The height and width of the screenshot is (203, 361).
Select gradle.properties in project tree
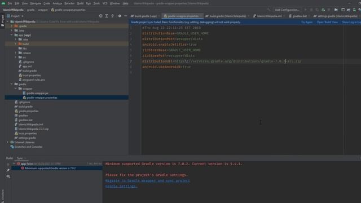click(28, 111)
